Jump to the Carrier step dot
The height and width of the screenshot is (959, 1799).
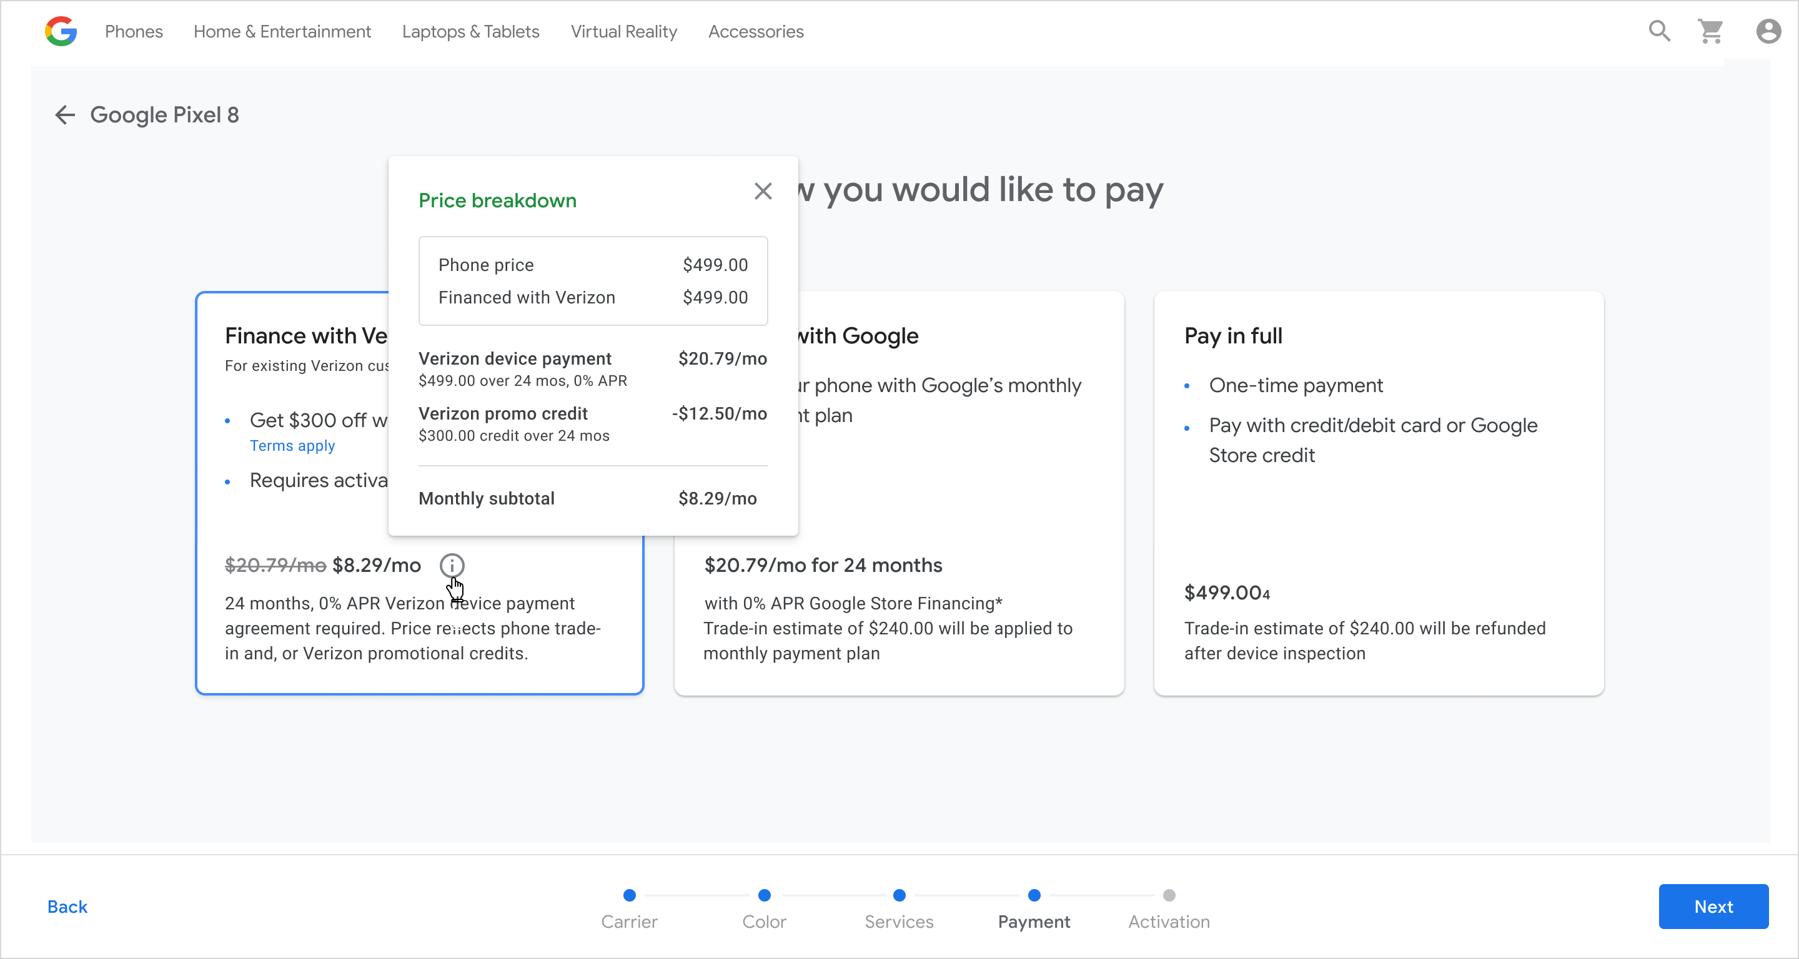coord(629,895)
